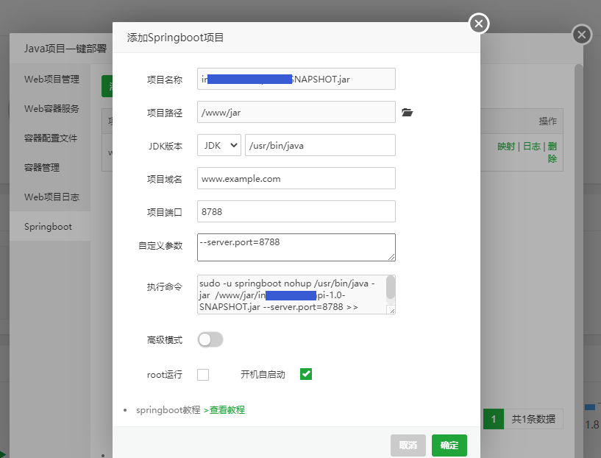
Task: Select Web容器服务 in sidebar
Action: 50,108
